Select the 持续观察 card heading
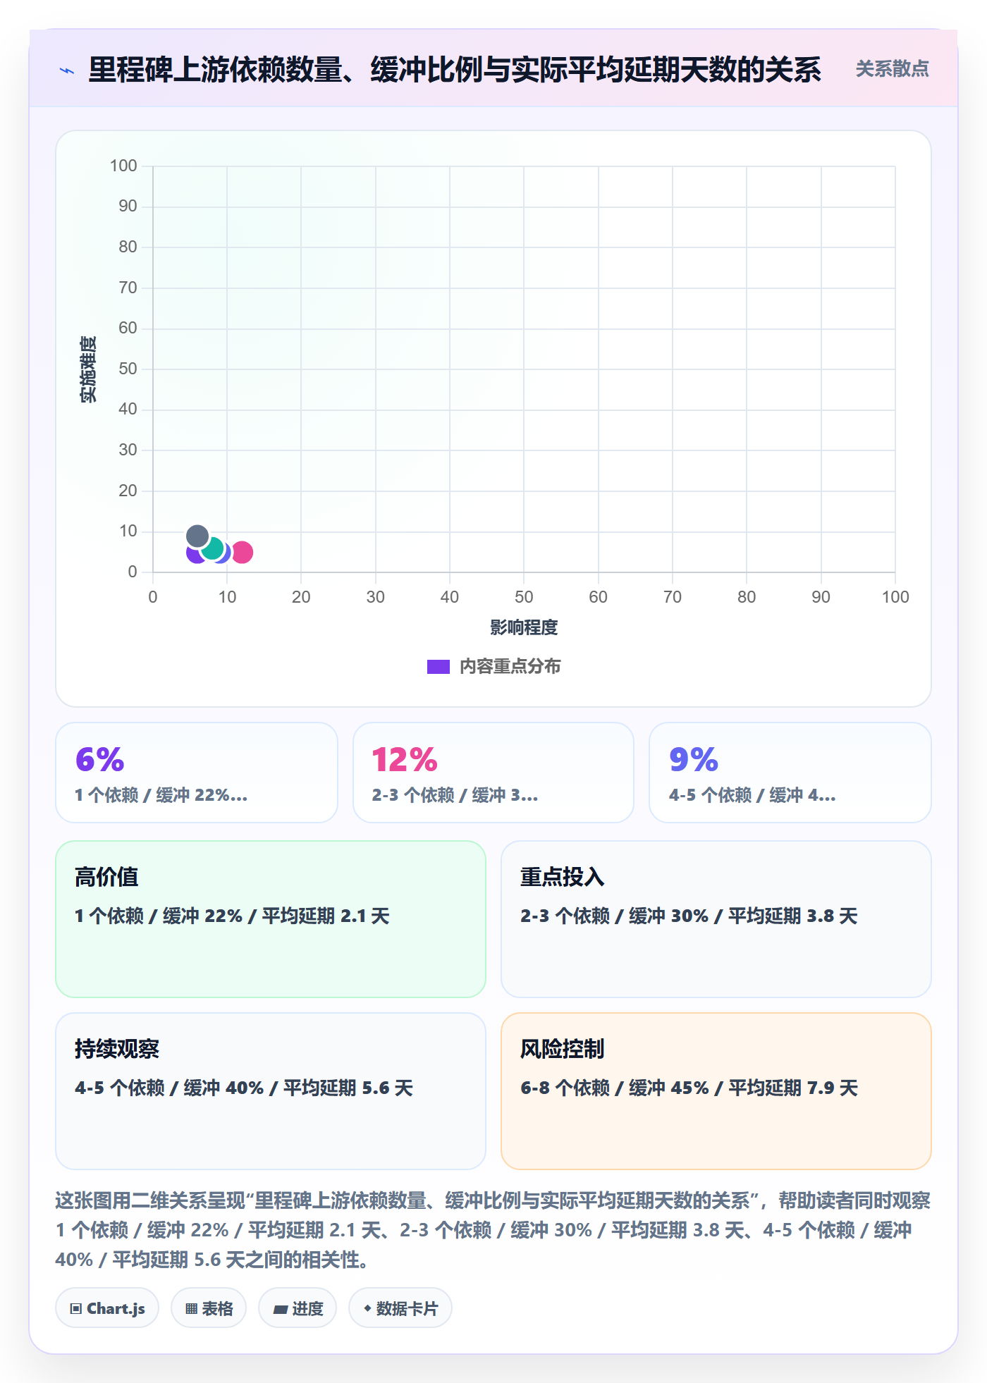The width and height of the screenshot is (987, 1383). (117, 1049)
